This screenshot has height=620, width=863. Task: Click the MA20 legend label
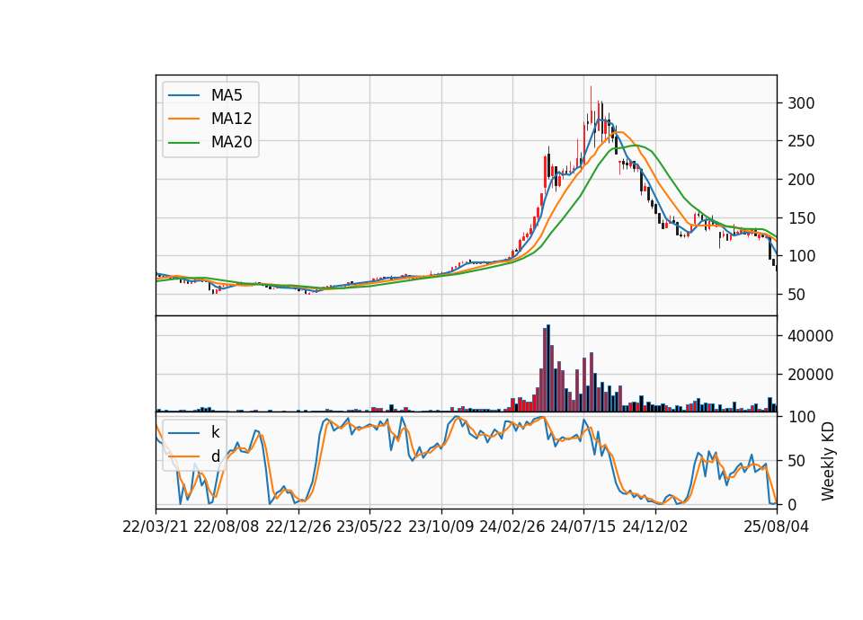coord(231,143)
